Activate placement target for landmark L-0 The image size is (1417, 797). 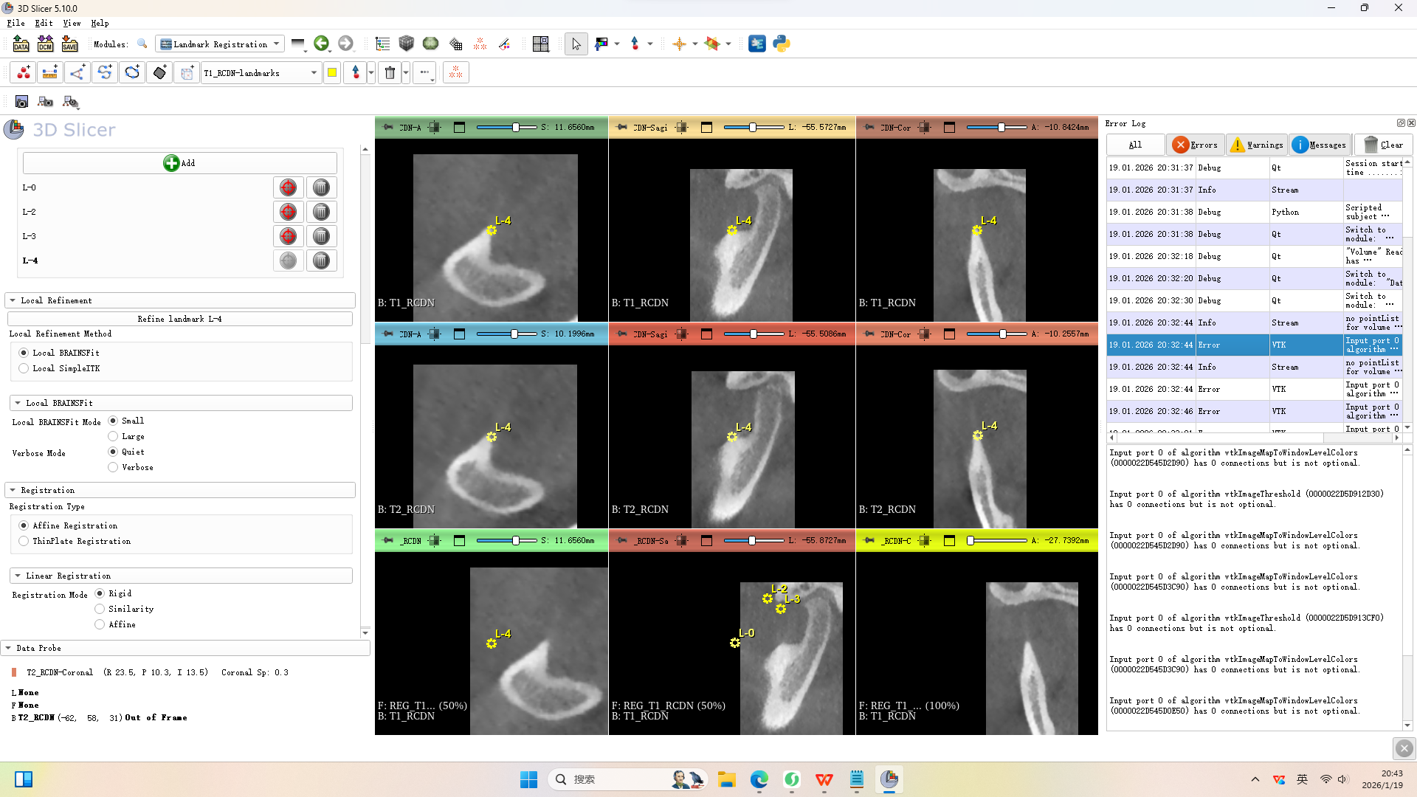288,188
